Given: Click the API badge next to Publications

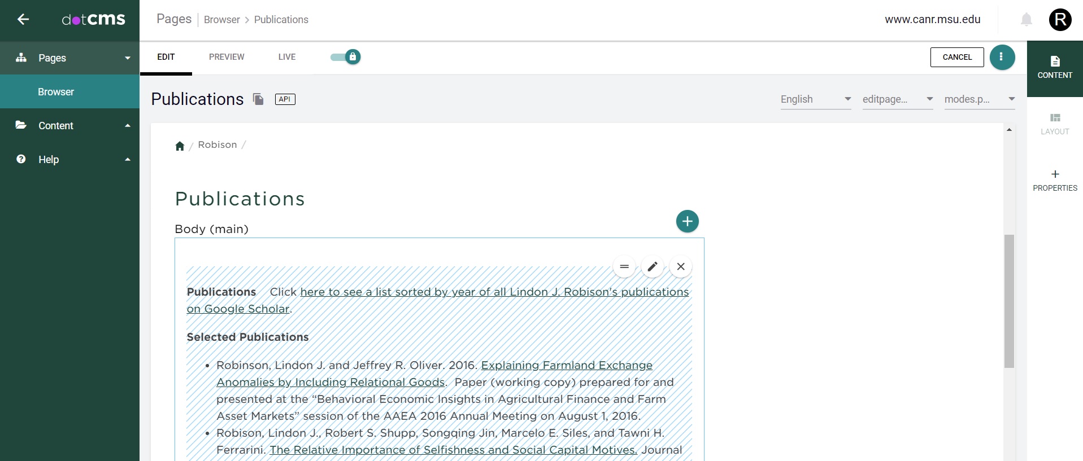Looking at the screenshot, I should 285,99.
